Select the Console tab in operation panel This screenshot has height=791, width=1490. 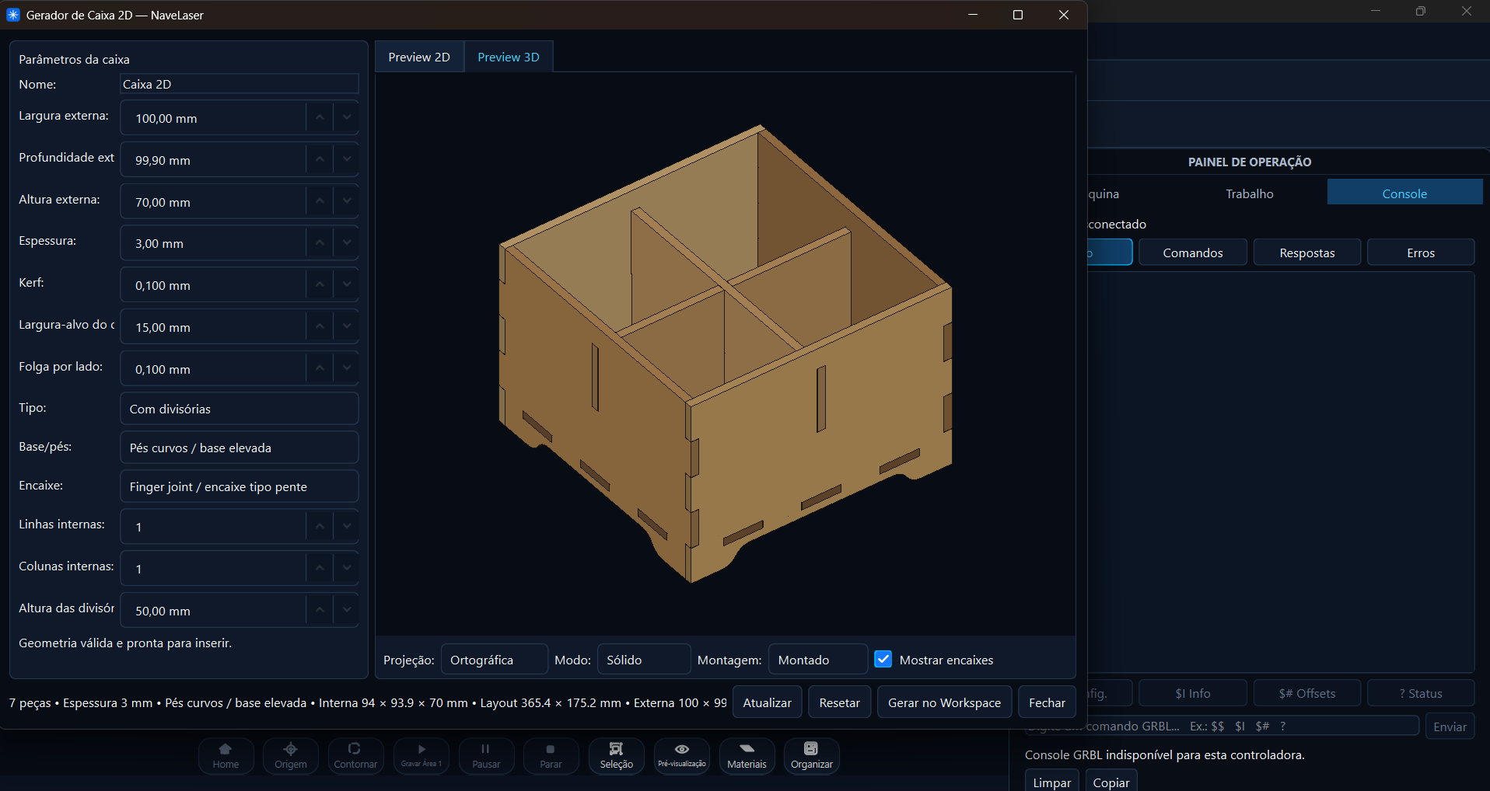click(1404, 193)
